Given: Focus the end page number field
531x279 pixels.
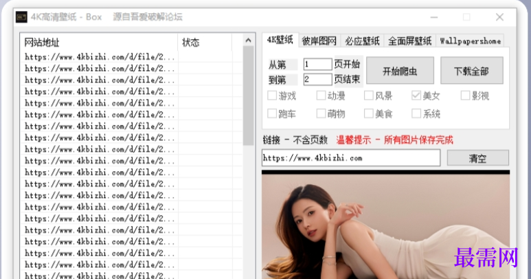Looking at the screenshot, I should (317, 80).
